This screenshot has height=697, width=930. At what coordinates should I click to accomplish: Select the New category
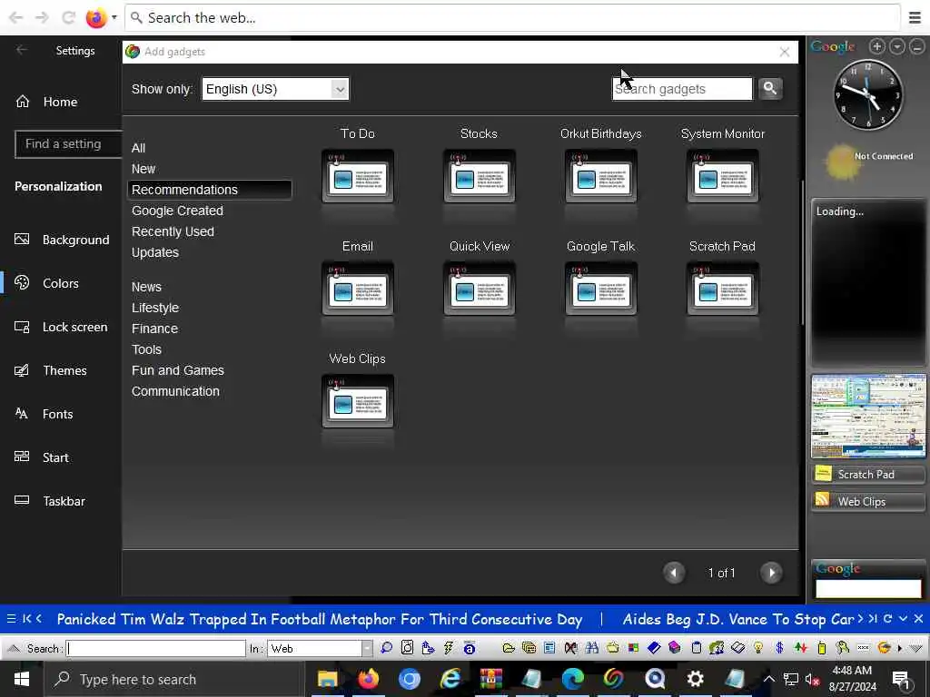point(143,169)
